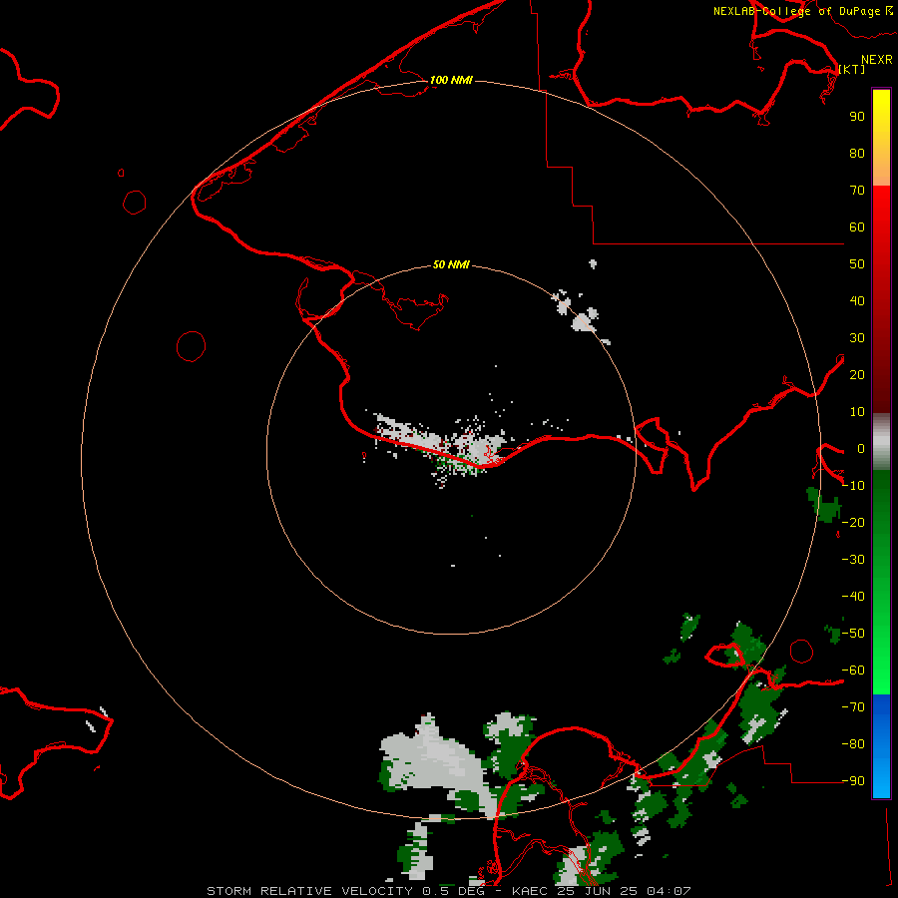Click the green segment of the color bar
Screen dimensions: 898x898
tap(881, 582)
